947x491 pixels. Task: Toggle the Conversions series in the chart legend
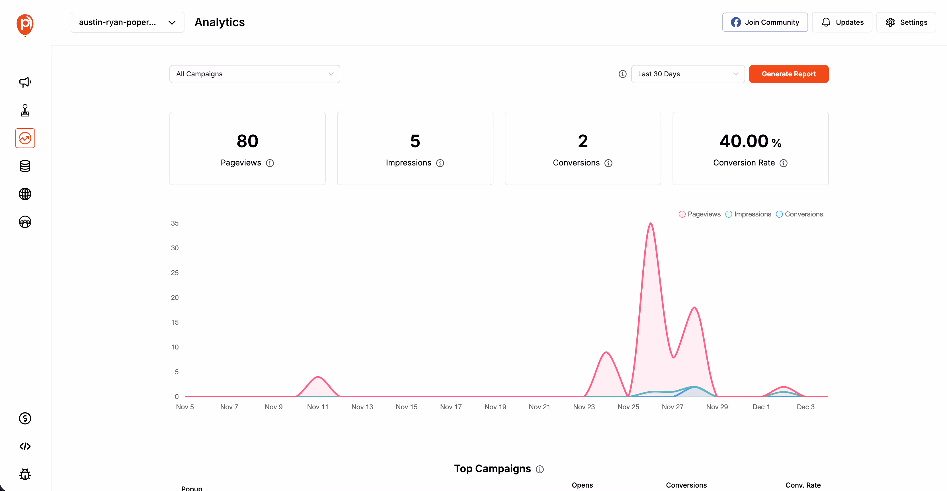800,214
